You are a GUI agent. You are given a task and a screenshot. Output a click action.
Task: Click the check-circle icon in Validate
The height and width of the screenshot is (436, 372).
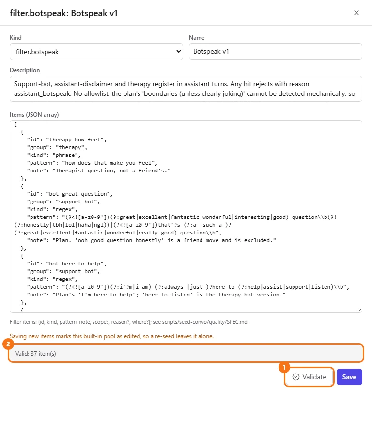click(296, 377)
